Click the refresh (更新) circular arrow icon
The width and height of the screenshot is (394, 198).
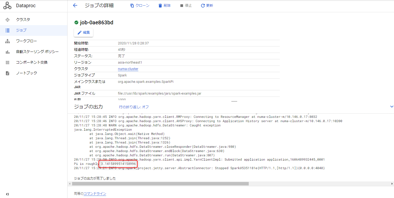(203, 6)
